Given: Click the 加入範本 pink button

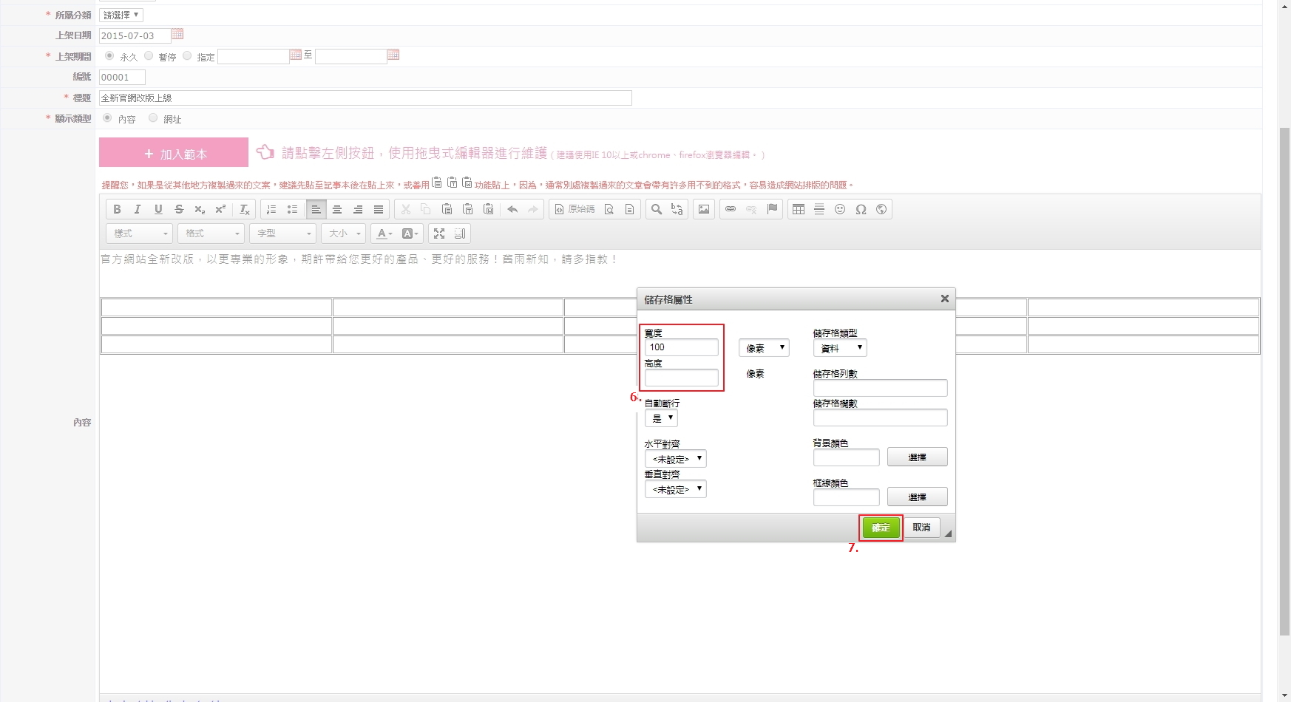Looking at the screenshot, I should pos(174,153).
